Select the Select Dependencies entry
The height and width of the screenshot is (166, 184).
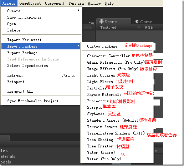click(41, 65)
